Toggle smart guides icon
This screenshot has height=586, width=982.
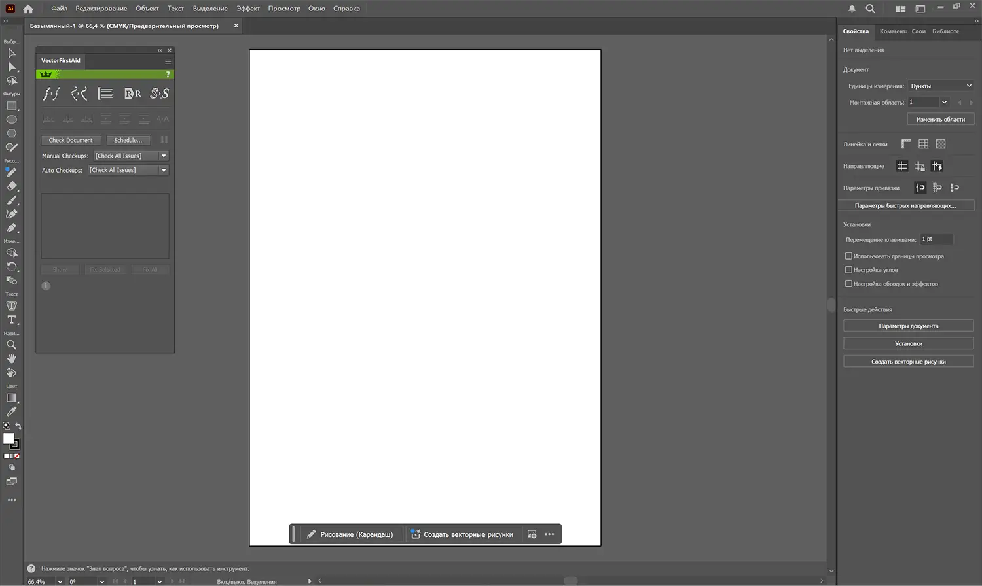coord(937,166)
